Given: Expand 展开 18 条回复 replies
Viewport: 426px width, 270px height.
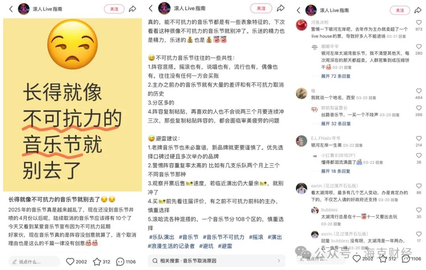Looking at the screenshot, I should click(x=336, y=171).
